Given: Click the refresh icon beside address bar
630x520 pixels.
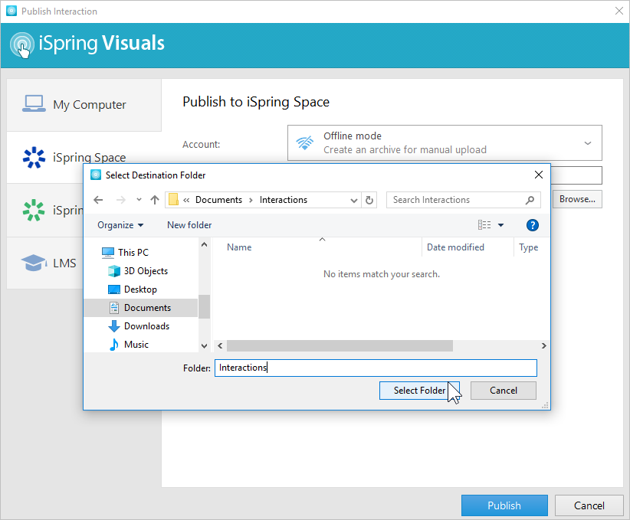Looking at the screenshot, I should (x=369, y=200).
